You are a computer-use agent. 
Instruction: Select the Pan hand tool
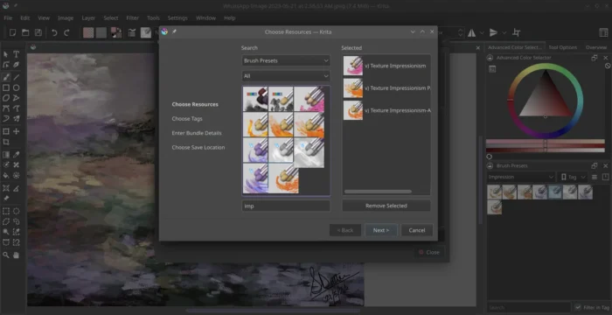pos(16,255)
